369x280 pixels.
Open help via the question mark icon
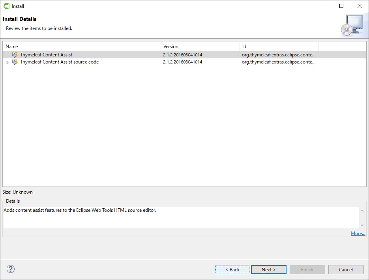[x=10, y=269]
